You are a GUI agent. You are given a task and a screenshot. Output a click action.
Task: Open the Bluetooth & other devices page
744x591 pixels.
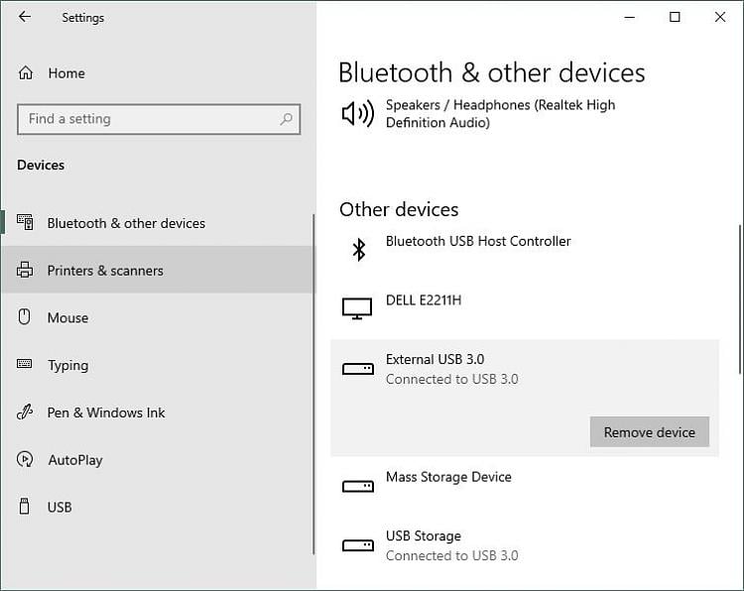[x=126, y=223]
